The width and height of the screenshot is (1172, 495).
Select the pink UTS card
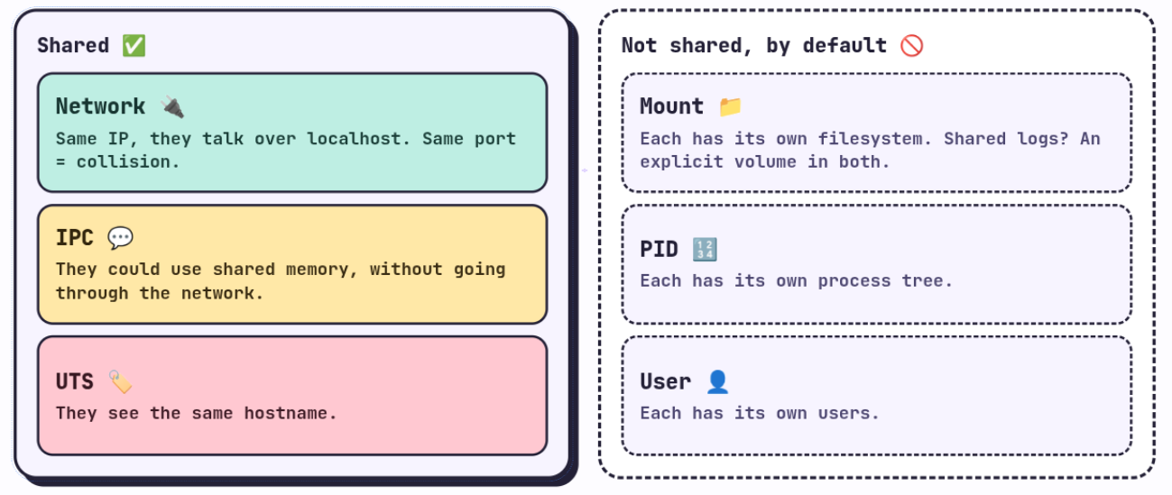coord(292,396)
